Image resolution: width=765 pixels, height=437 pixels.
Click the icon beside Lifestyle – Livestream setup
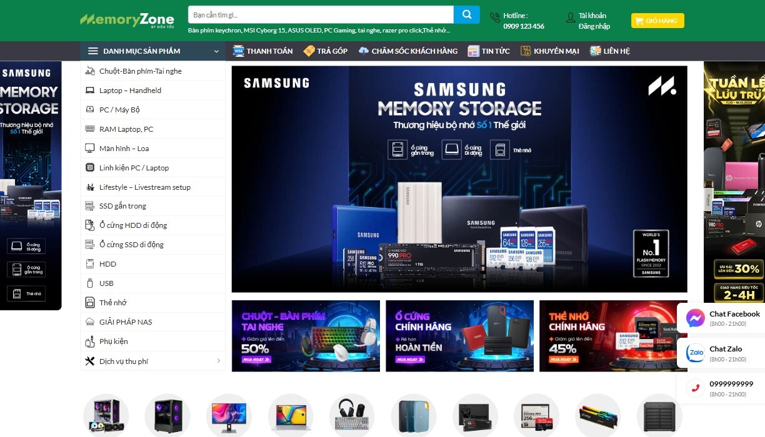tap(90, 187)
